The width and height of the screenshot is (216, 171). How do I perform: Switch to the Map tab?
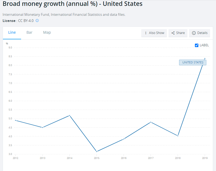pyautogui.click(x=47, y=32)
